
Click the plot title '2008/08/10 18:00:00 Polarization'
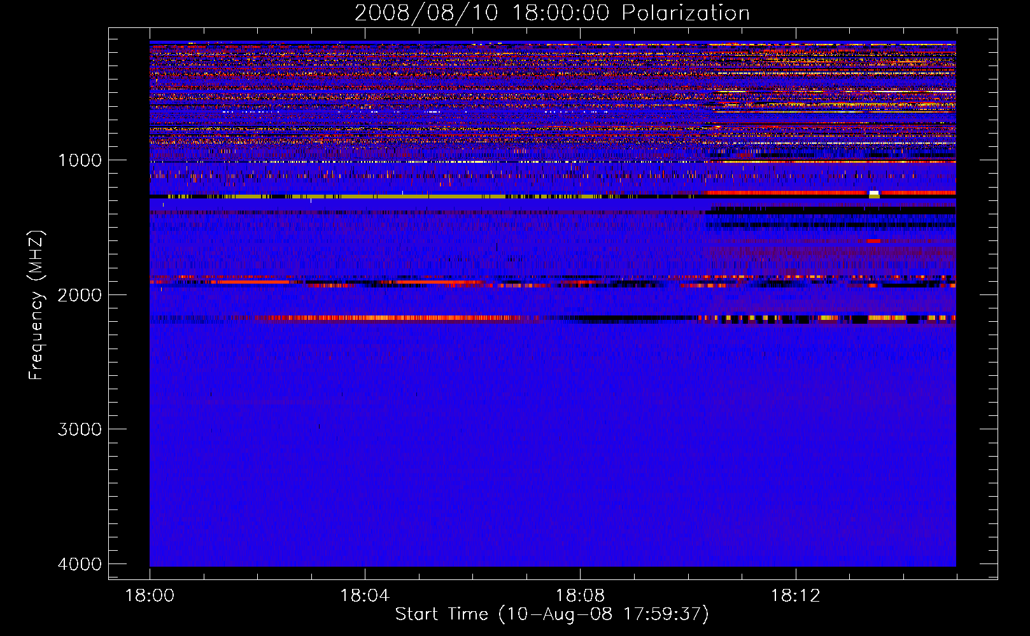(552, 13)
